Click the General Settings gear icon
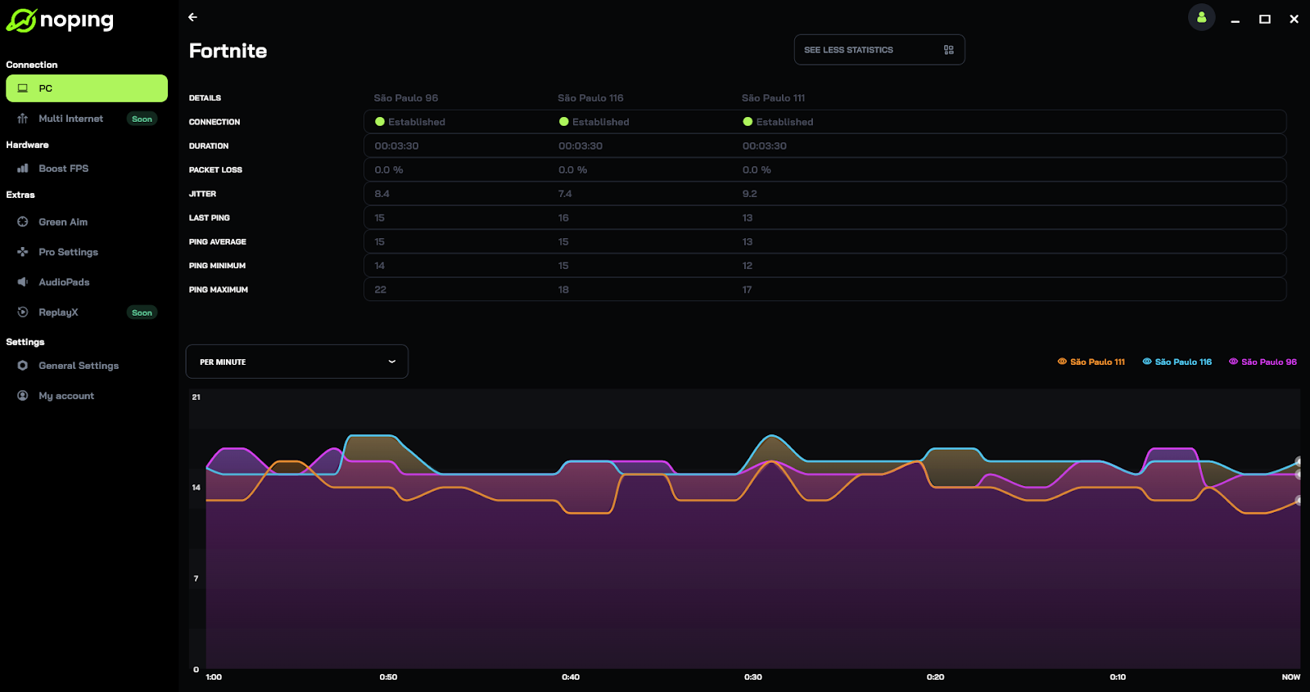 pyautogui.click(x=23, y=366)
